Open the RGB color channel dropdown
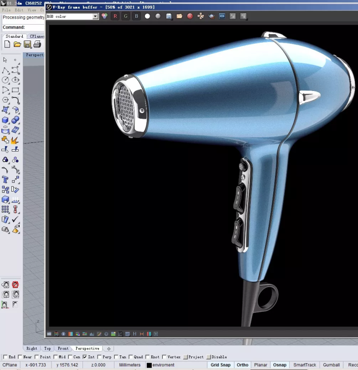 pos(95,16)
